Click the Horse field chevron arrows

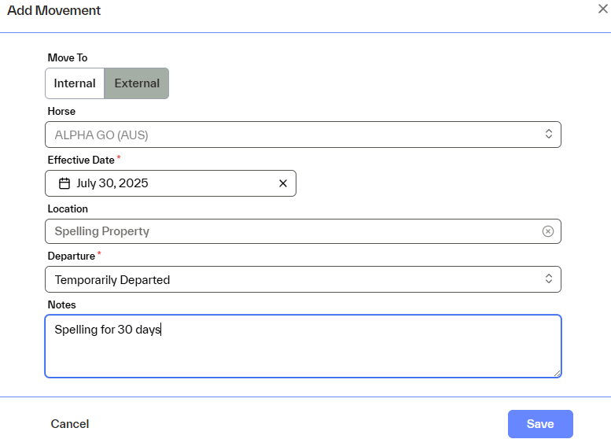point(549,135)
